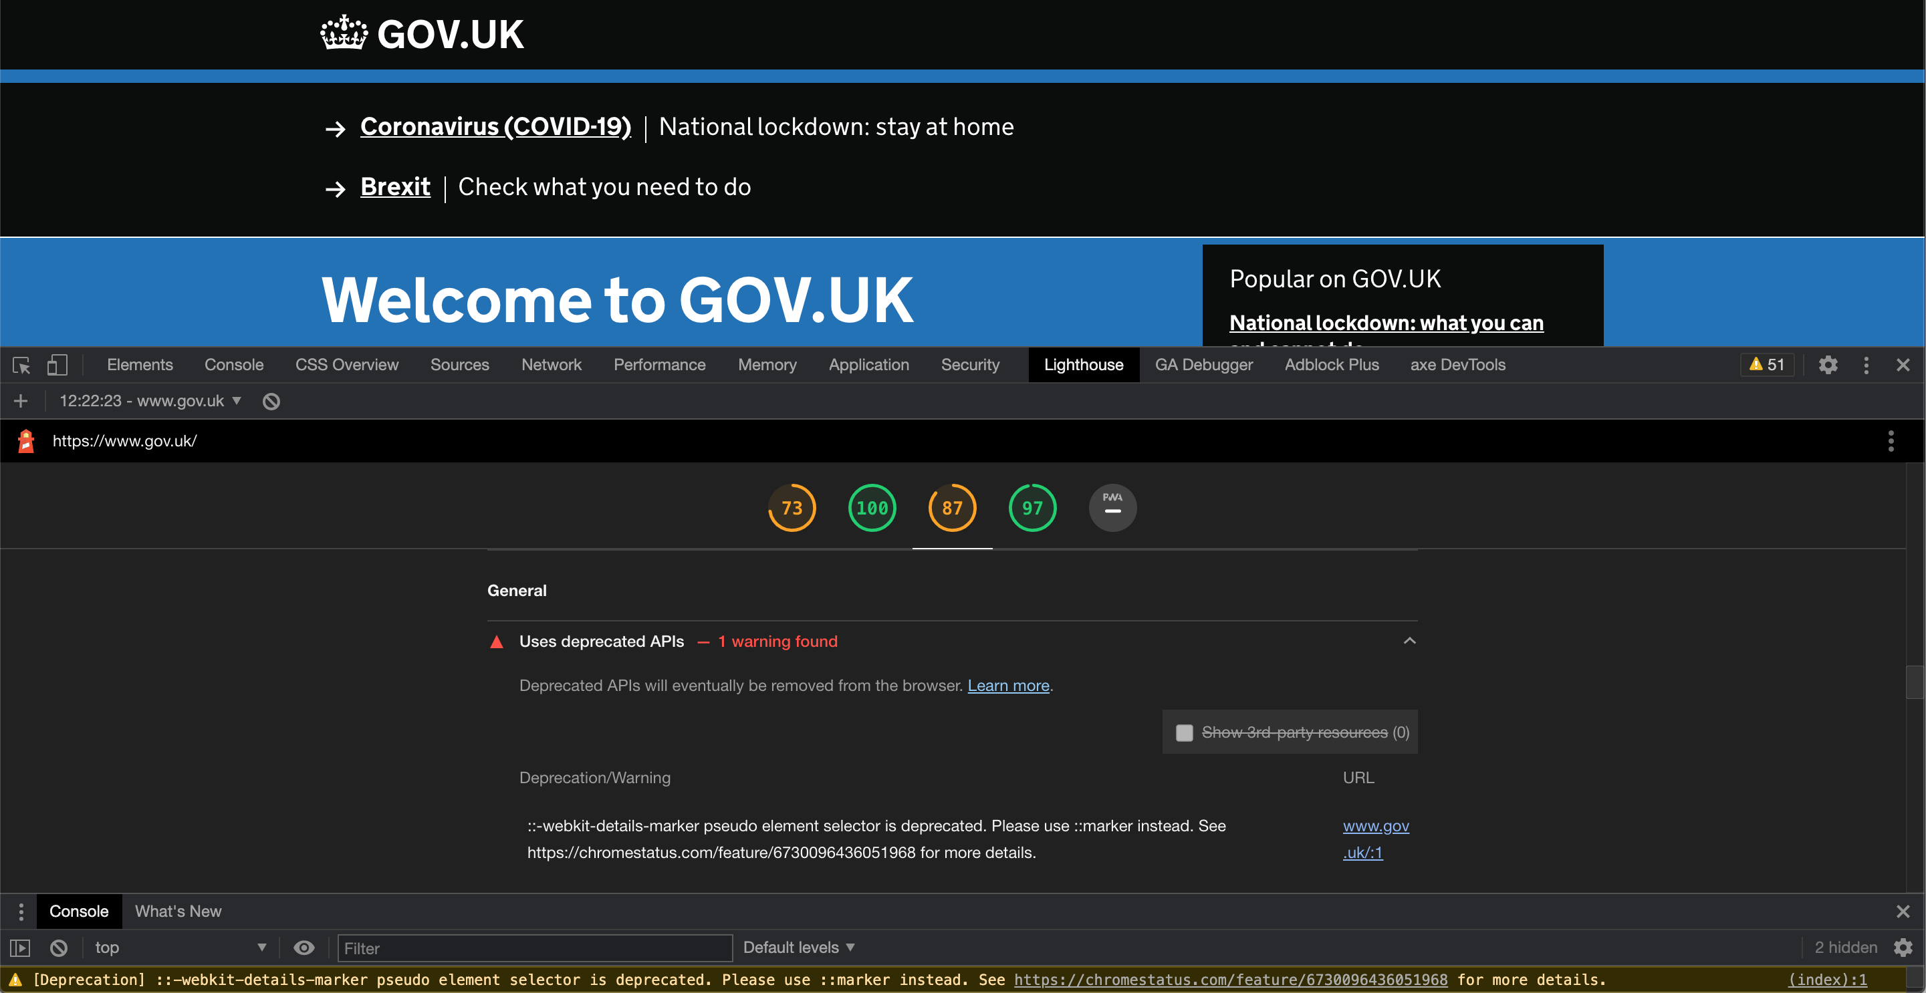Click the https://www.gov.uk/ report URL
1926x993 pixels.
125,441
